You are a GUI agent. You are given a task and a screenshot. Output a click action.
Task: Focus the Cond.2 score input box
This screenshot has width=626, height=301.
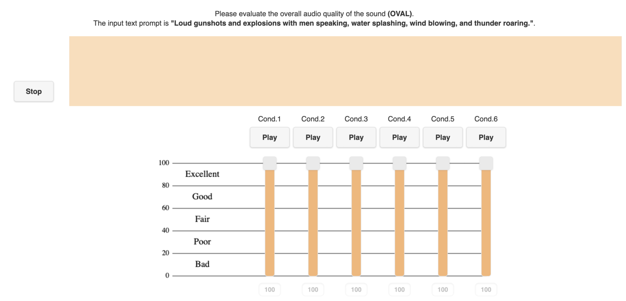point(313,290)
